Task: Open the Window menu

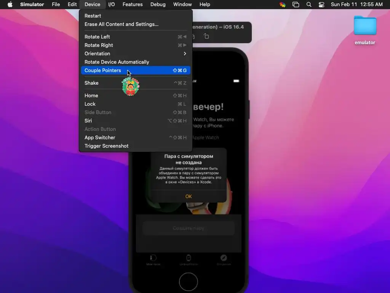Action: 182,5
